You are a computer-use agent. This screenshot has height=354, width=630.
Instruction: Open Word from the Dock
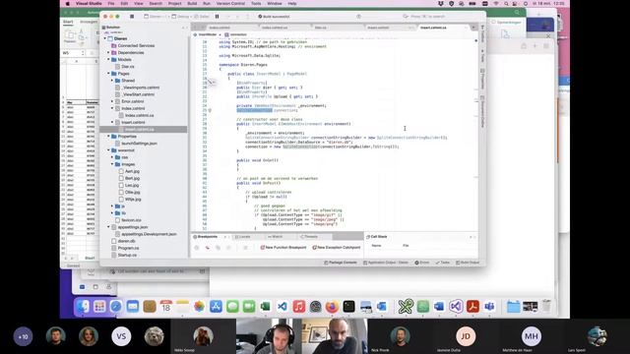click(439, 307)
